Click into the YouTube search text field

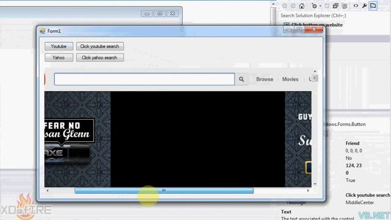point(144,79)
